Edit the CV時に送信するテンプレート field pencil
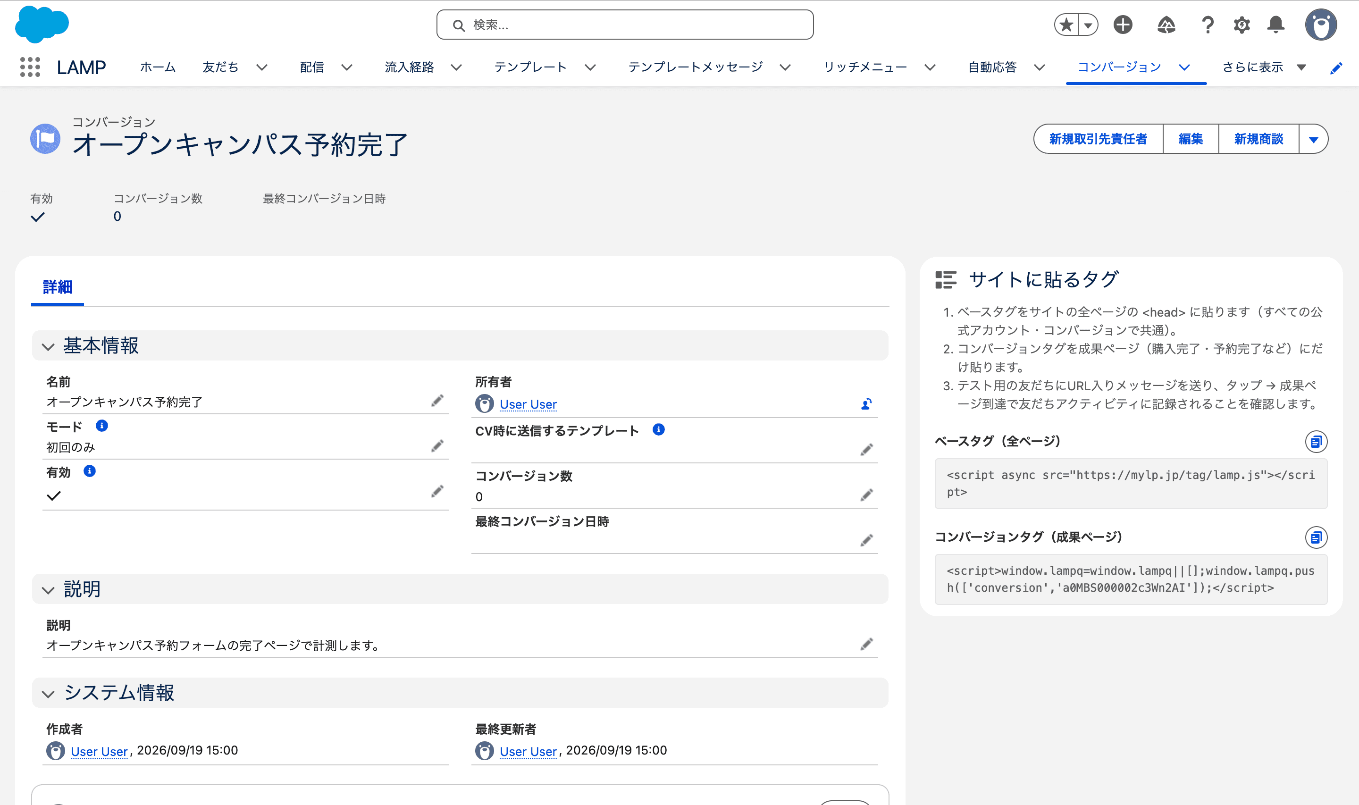The image size is (1359, 805). coord(866,450)
